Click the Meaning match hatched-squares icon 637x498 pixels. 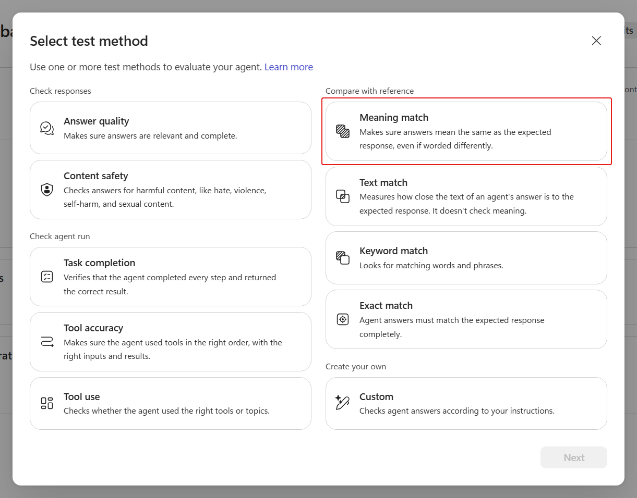(343, 131)
